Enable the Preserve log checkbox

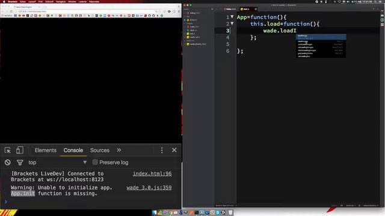pos(95,162)
